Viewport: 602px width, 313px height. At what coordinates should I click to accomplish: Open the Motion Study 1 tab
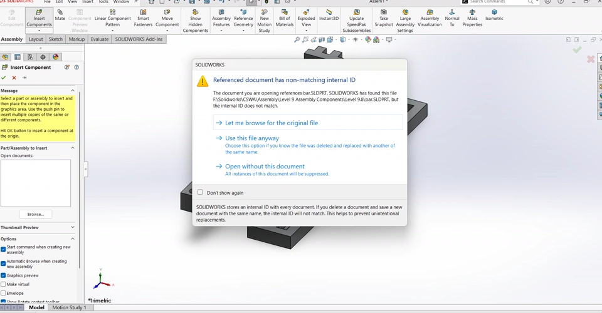tap(69, 307)
